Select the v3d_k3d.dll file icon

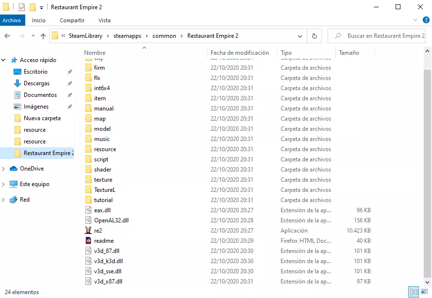coord(88,261)
